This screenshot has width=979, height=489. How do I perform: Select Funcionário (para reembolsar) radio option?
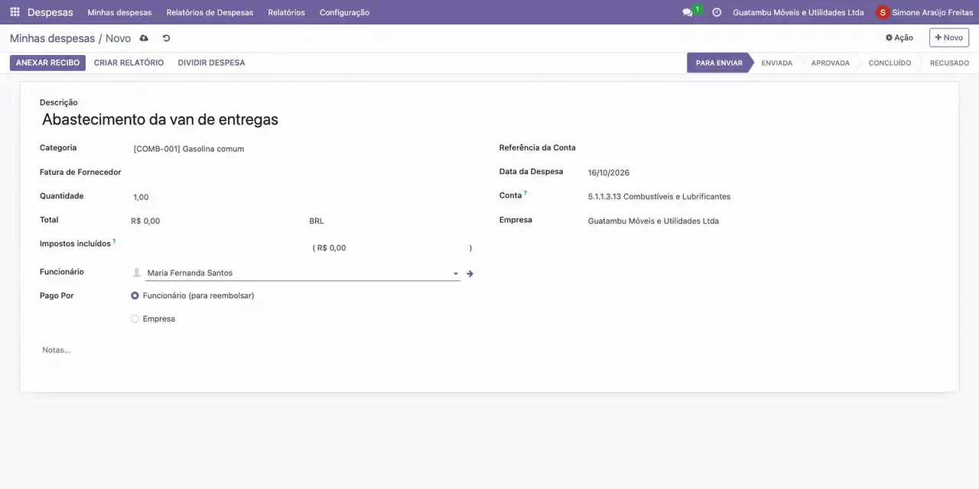point(135,296)
